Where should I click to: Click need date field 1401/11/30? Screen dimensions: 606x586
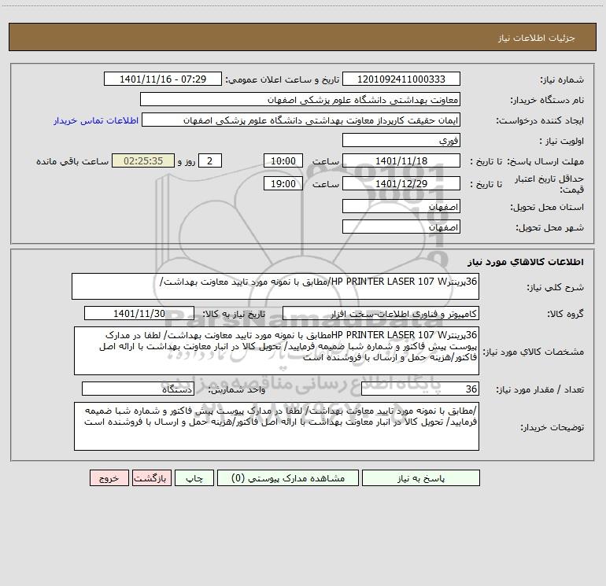click(x=139, y=313)
